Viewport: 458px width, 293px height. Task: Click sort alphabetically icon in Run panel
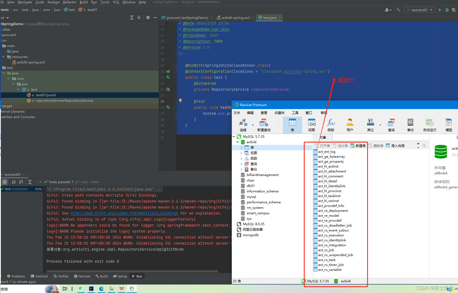(14, 182)
